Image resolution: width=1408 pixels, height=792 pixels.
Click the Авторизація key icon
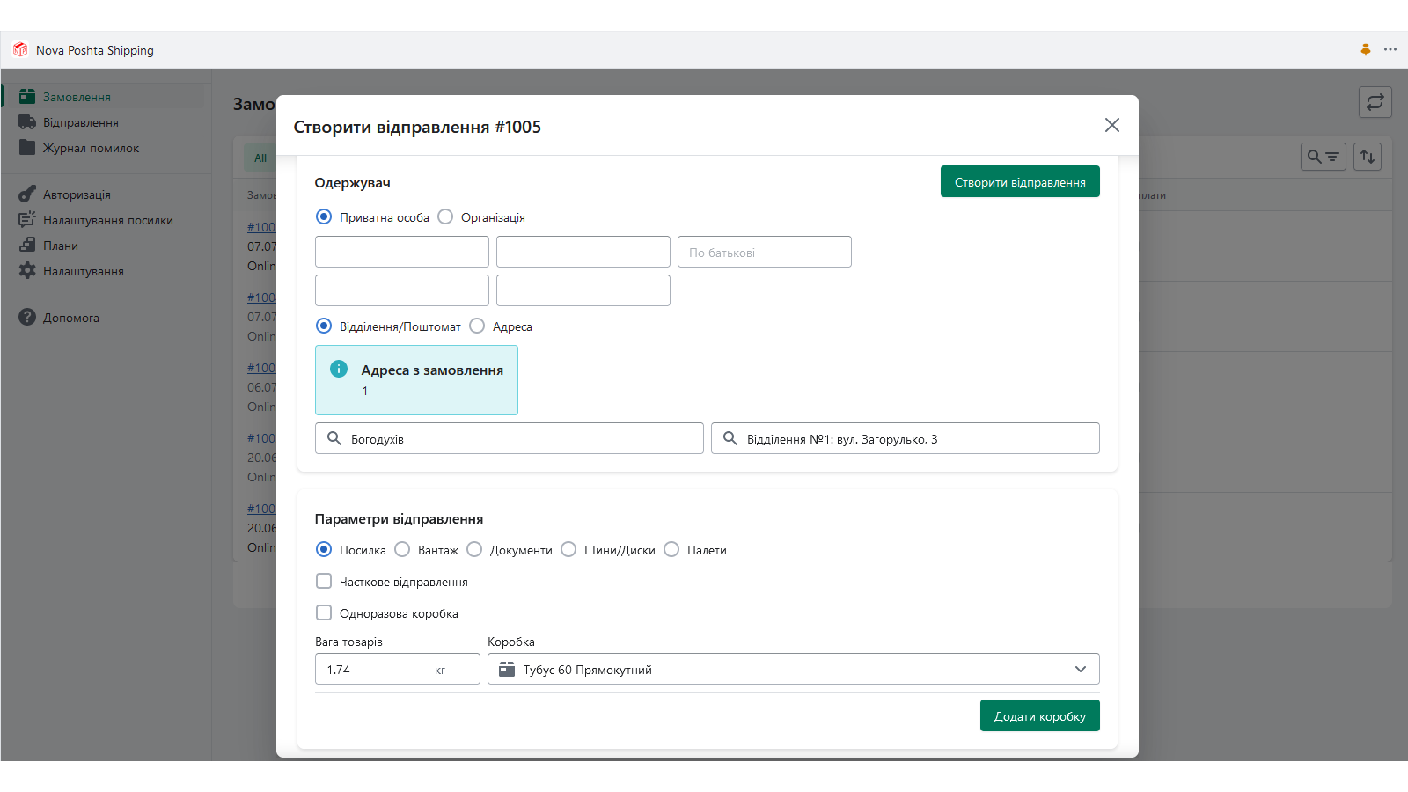pyautogui.click(x=27, y=194)
